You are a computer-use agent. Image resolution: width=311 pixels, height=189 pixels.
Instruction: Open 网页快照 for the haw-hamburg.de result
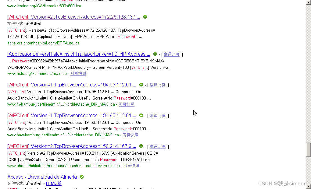(x=130, y=135)
